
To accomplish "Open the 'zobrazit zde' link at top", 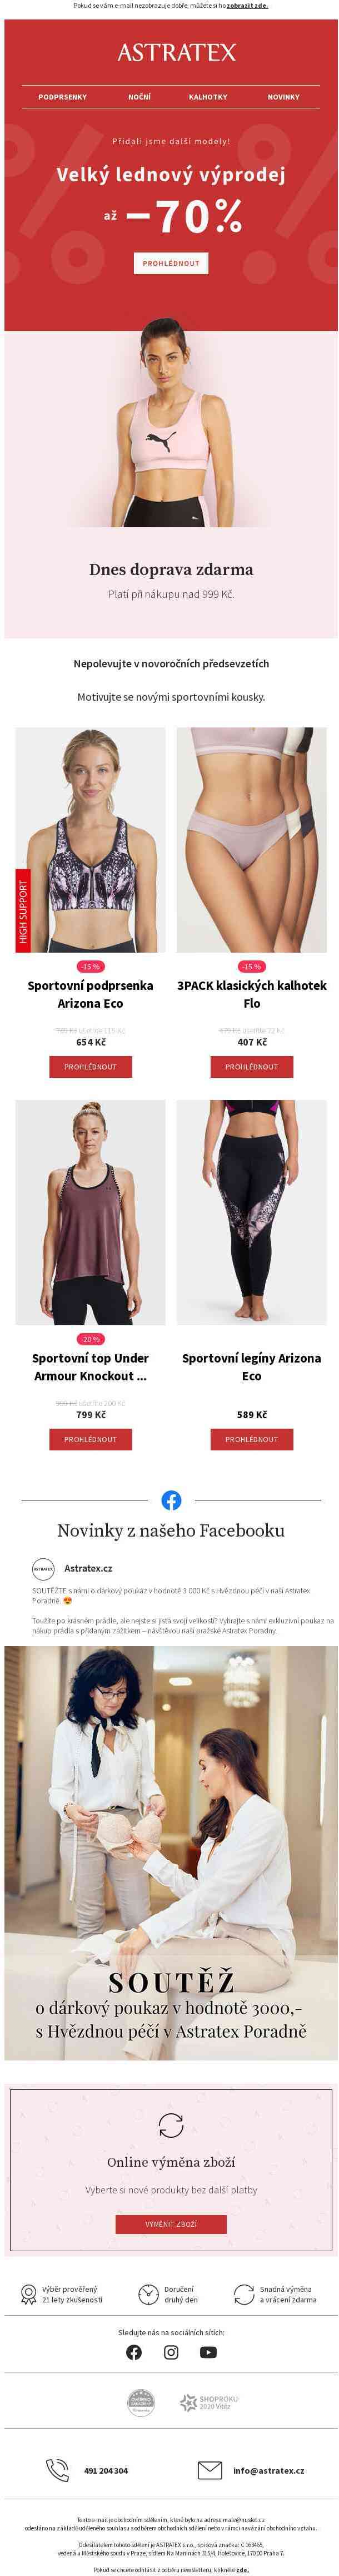I will pos(247,5).
